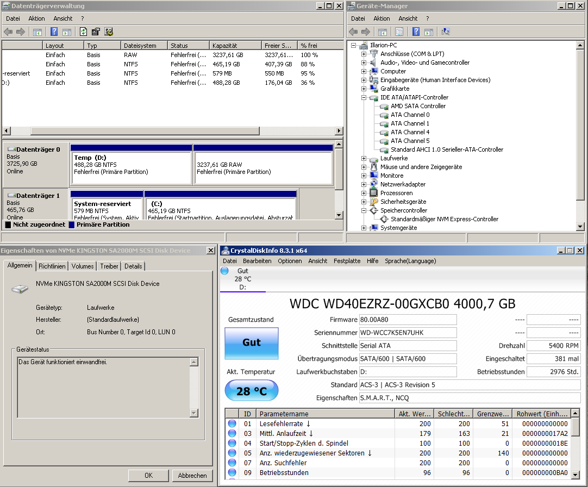Select System-reserviert partition block

pyautogui.click(x=107, y=205)
